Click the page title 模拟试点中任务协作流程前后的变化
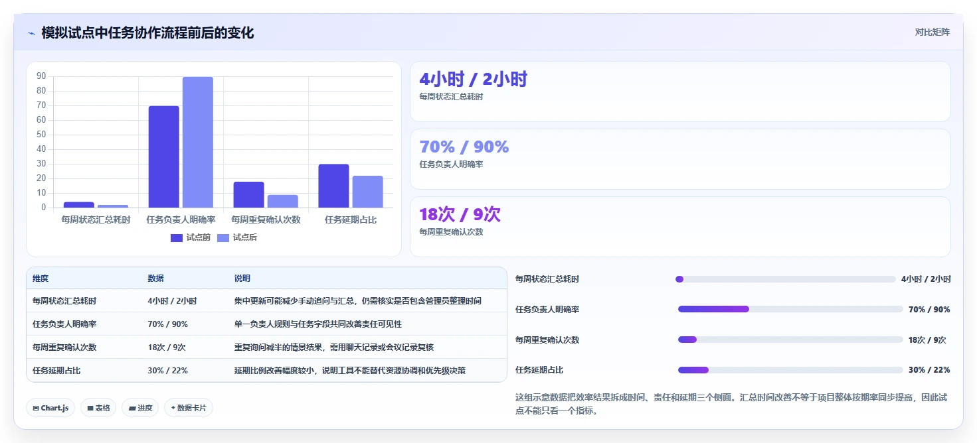The height and width of the screenshot is (443, 977). (x=147, y=32)
